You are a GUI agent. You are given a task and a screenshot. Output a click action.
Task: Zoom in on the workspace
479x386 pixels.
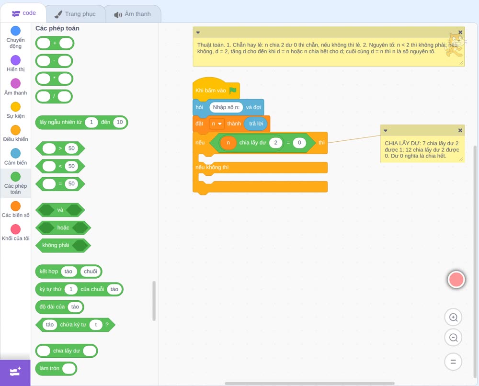tap(453, 318)
